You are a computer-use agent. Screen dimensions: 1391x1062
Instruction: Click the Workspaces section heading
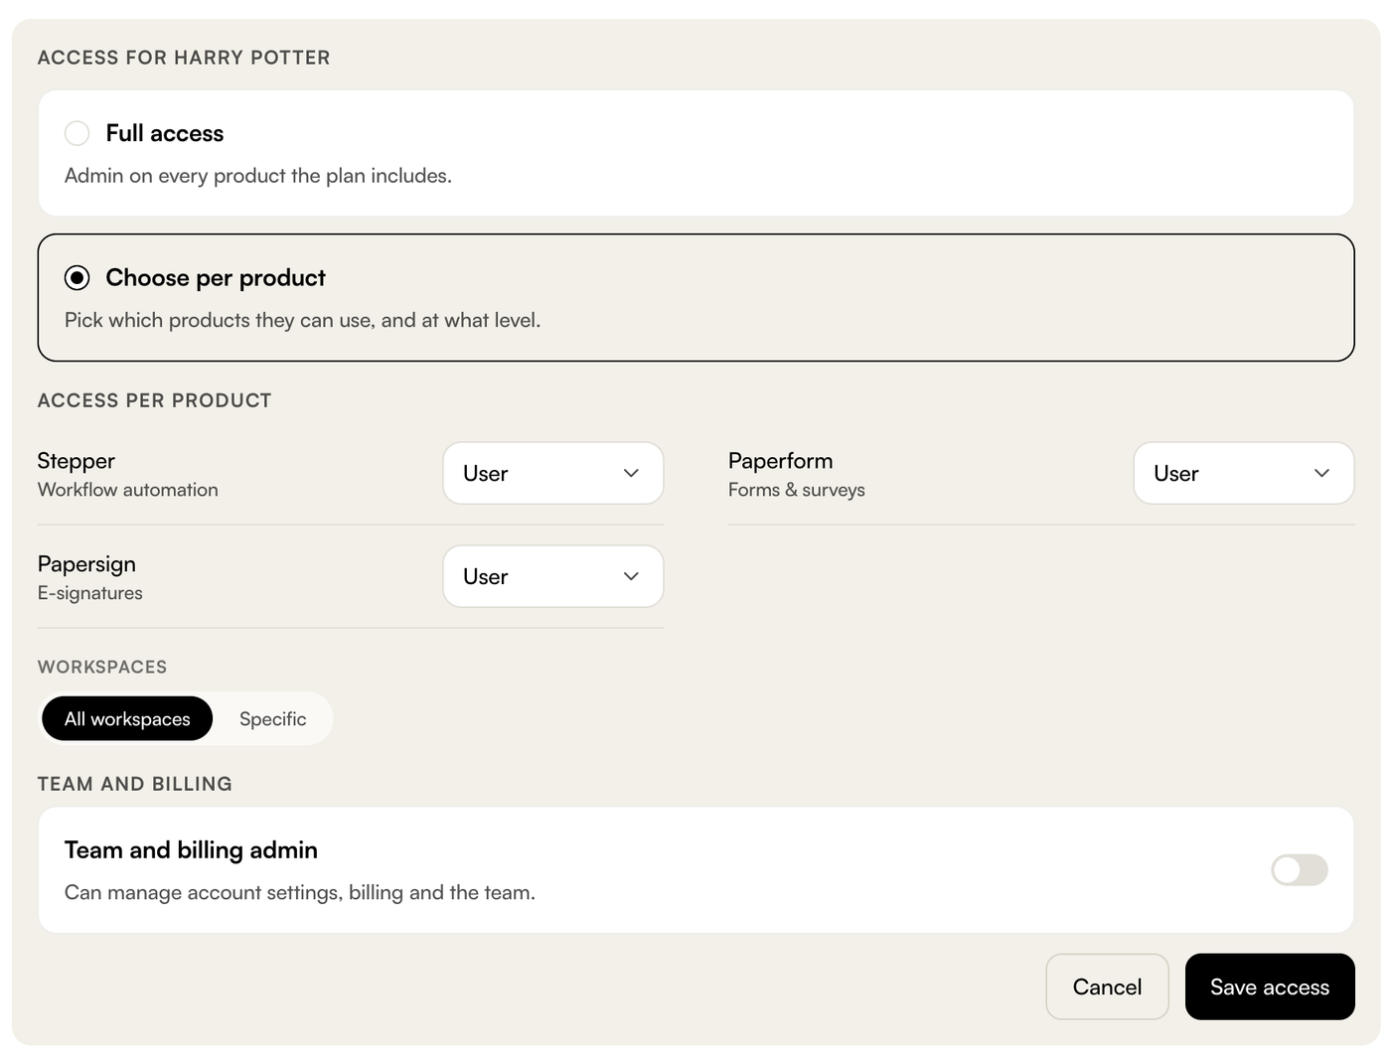click(x=102, y=667)
